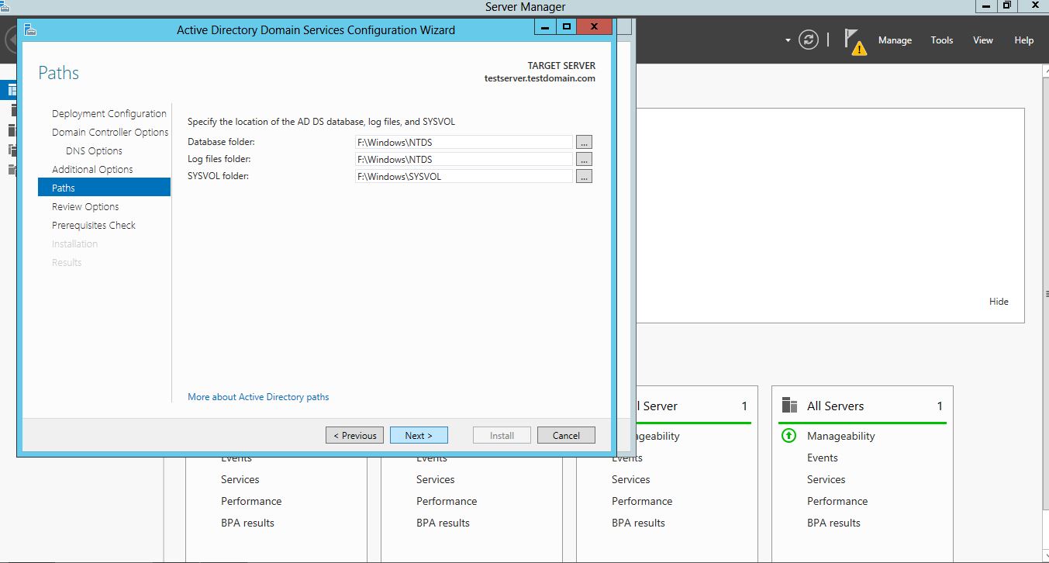Jump to Prerequisites Check step
The image size is (1049, 563).
[94, 225]
